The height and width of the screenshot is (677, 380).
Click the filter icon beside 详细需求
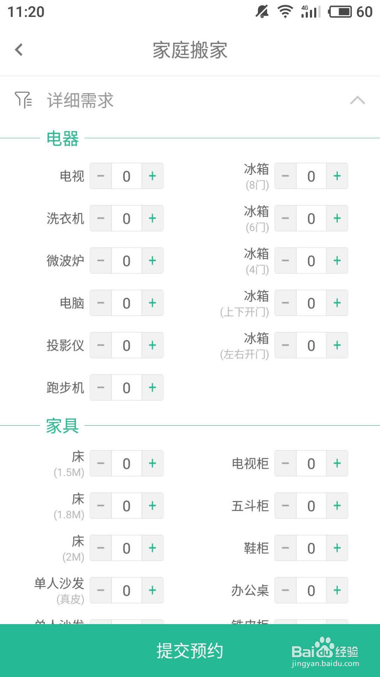tap(23, 100)
